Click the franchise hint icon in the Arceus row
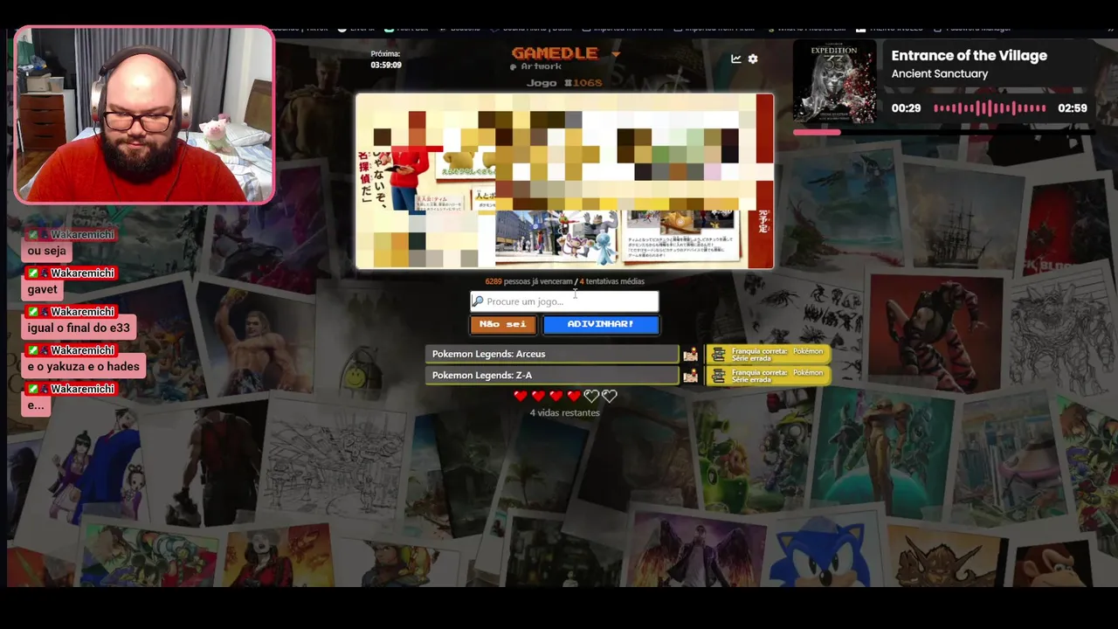Screen dimensions: 1118x629 pyautogui.click(x=718, y=354)
